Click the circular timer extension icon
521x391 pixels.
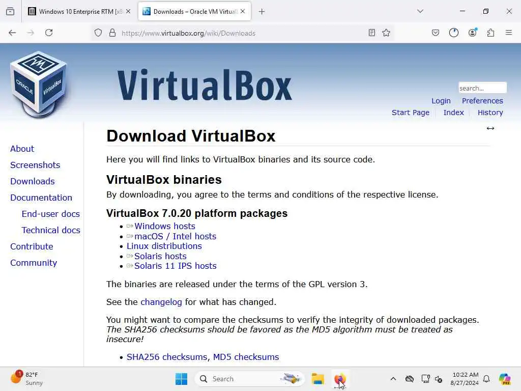coord(453,33)
